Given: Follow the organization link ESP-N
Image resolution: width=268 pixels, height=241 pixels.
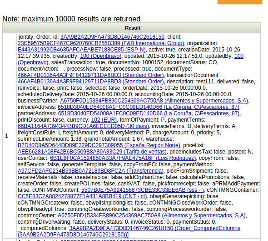Looking at the screenshot, I should [x=82, y=50].
